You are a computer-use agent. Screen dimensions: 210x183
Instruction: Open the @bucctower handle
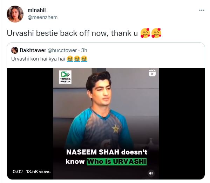pyautogui.click(x=62, y=50)
